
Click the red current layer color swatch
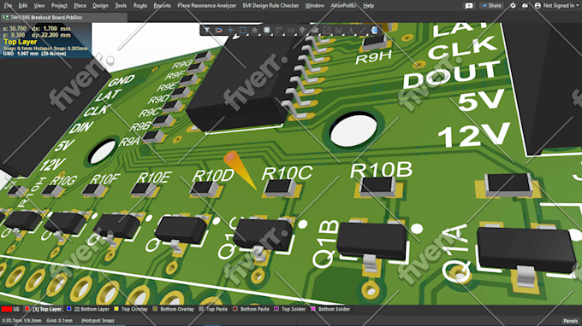pos(7,309)
